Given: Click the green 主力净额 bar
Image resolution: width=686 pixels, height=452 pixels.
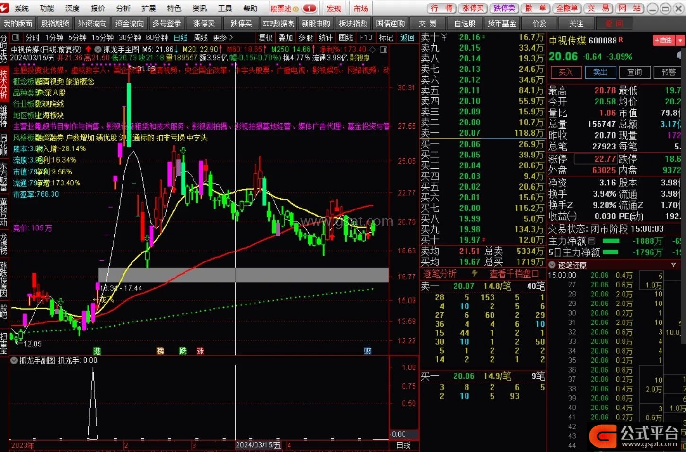Looking at the screenshot, I should click(x=611, y=241).
